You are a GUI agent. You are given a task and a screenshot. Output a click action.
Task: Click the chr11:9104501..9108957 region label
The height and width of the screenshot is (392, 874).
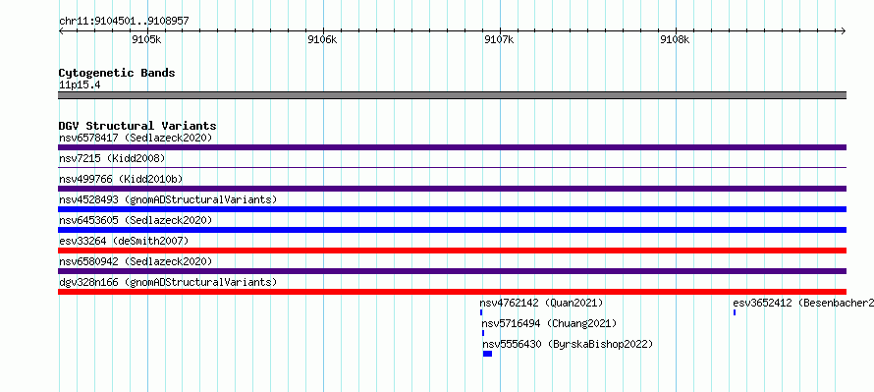[124, 22]
